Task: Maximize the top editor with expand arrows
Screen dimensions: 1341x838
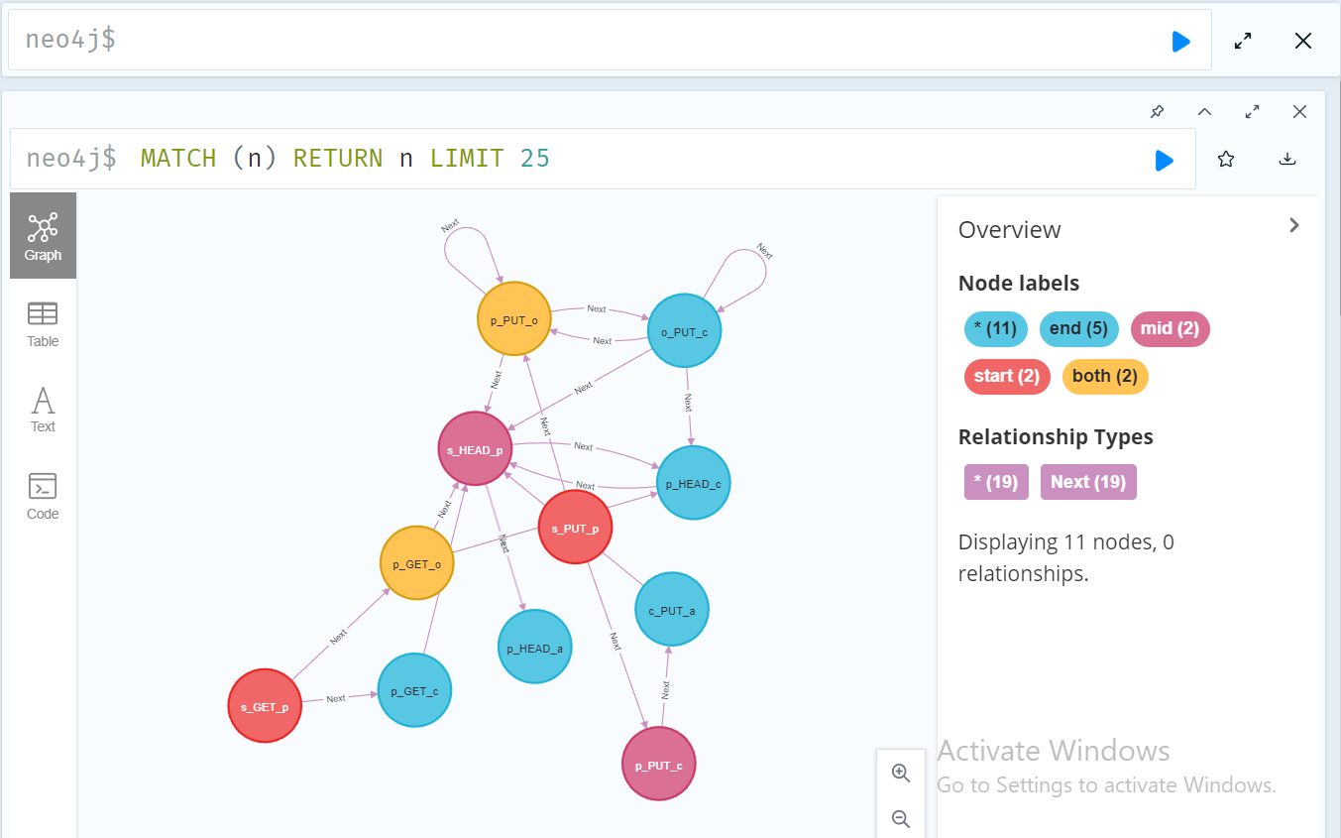Action: 1243,42
